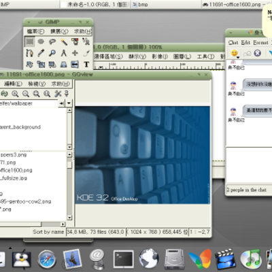Open the chat window title menu arrow
272x272 pixels.
[x=231, y=33]
